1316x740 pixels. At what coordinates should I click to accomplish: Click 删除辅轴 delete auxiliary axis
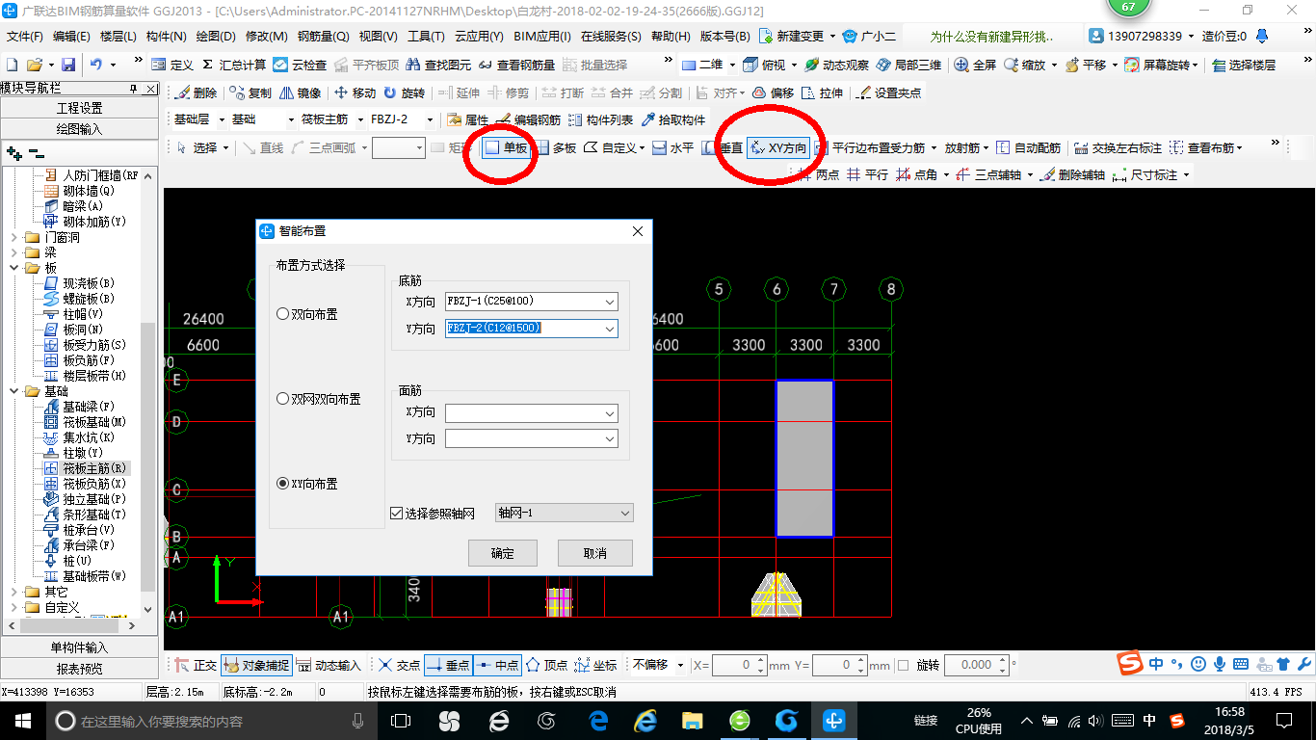(x=1072, y=175)
